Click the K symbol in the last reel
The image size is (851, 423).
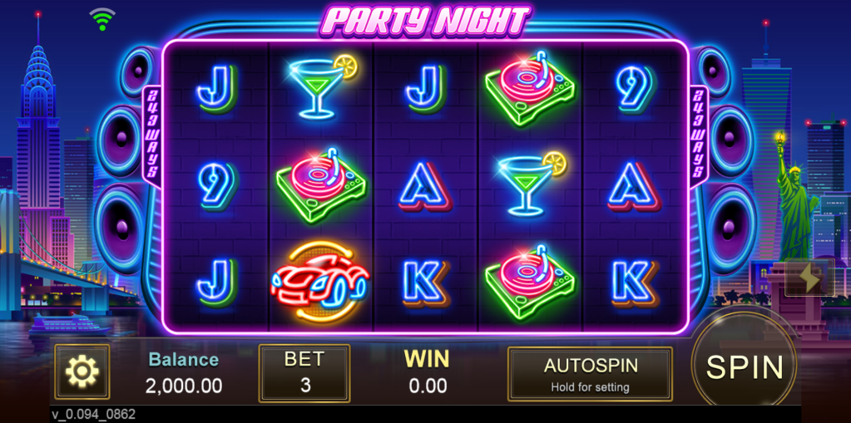coord(635,282)
